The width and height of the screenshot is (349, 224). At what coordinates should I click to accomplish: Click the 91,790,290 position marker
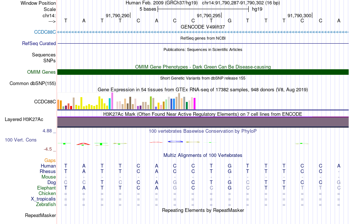click(118, 15)
